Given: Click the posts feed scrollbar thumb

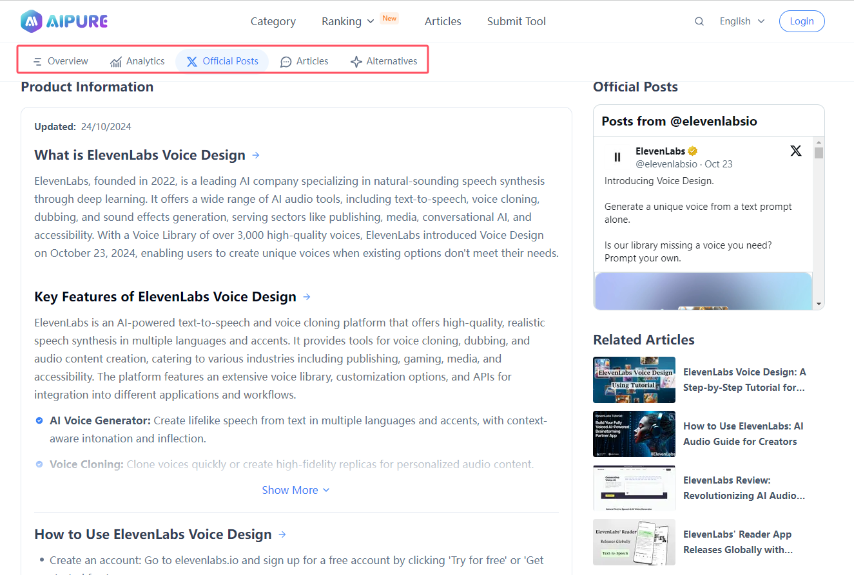Looking at the screenshot, I should 819,153.
